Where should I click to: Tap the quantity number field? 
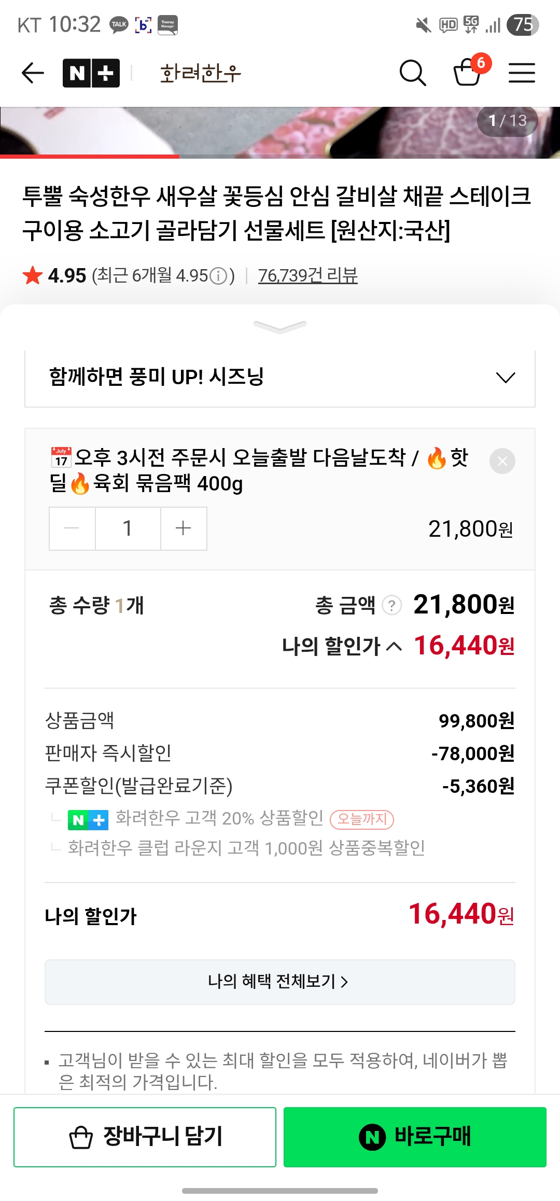[x=128, y=528]
